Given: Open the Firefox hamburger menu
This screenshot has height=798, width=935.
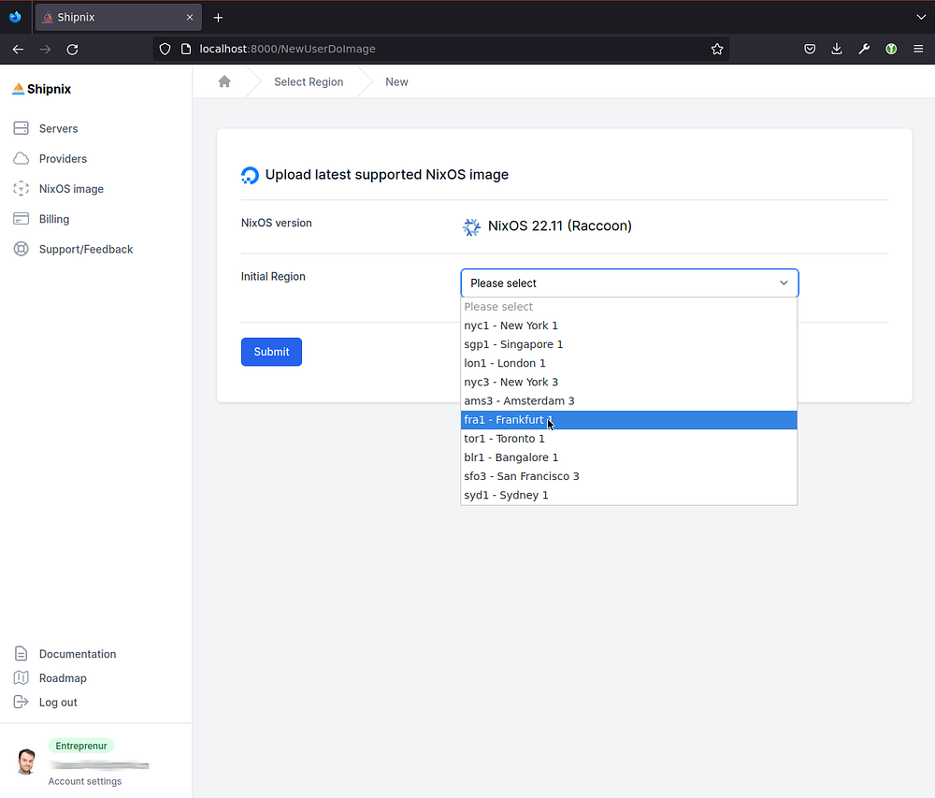Looking at the screenshot, I should click(x=918, y=49).
